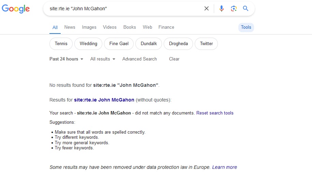Start voice search with microphone icon

(221, 9)
